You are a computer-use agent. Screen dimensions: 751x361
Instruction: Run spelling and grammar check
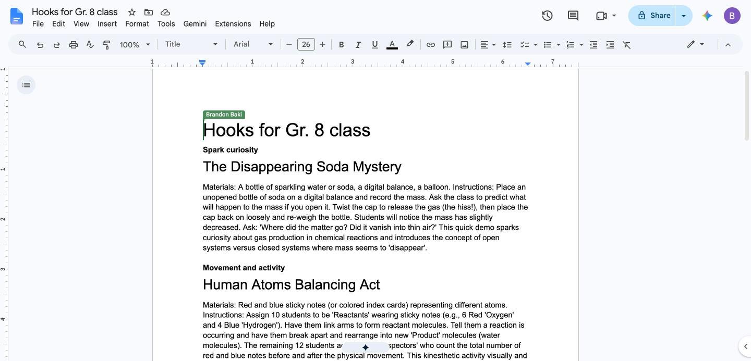90,45
